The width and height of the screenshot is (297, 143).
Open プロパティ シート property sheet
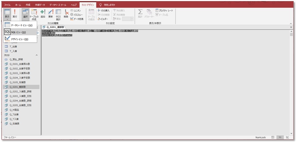coord(164,11)
